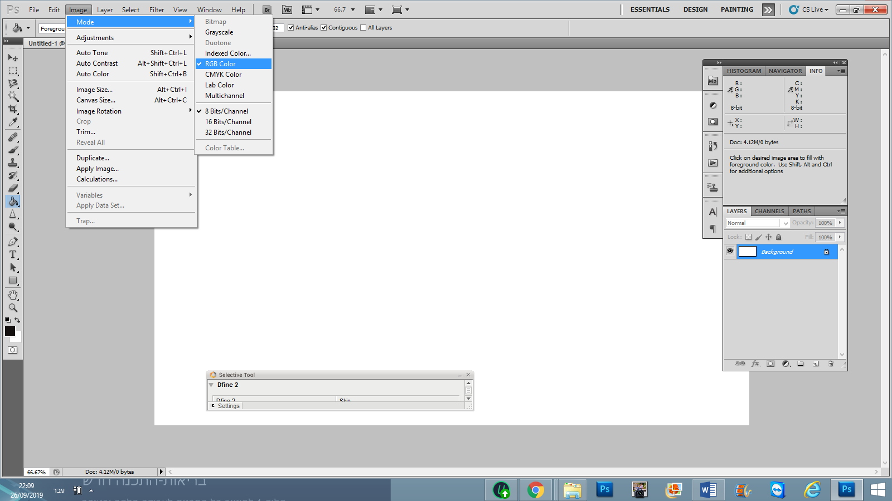Screen dimensions: 892x501
Task: Select the Paint Bucket tool
Action: pyautogui.click(x=13, y=201)
